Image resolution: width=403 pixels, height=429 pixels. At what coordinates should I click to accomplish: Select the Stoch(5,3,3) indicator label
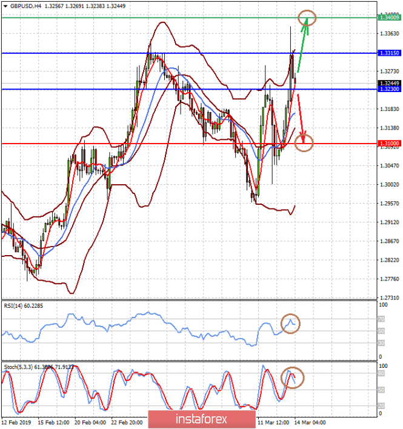pos(39,367)
